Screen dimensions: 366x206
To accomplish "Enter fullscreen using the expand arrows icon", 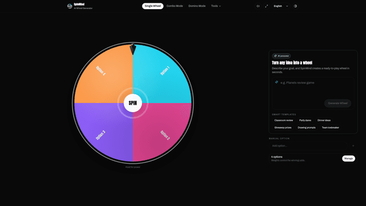I will coord(266,6).
